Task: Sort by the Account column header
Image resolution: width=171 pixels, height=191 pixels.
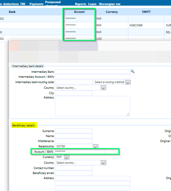Action: tap(79, 12)
